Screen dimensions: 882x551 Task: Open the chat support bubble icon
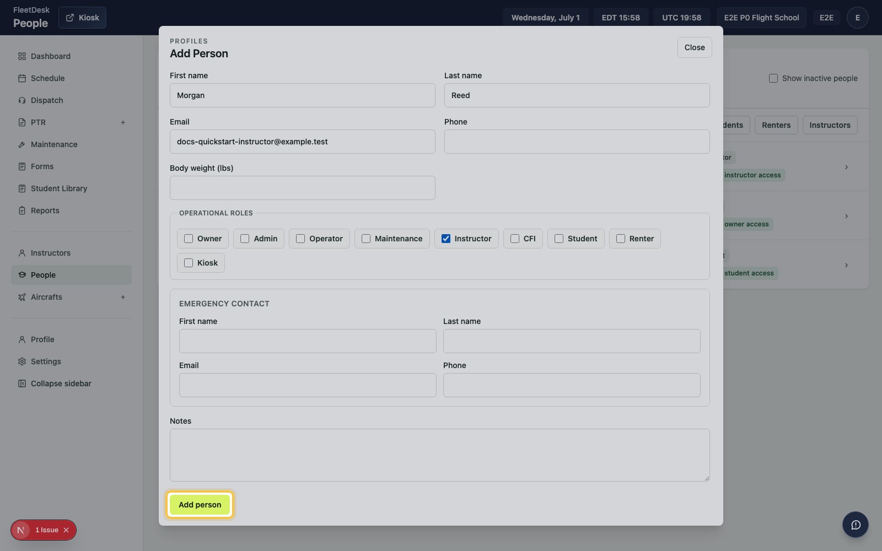click(856, 525)
